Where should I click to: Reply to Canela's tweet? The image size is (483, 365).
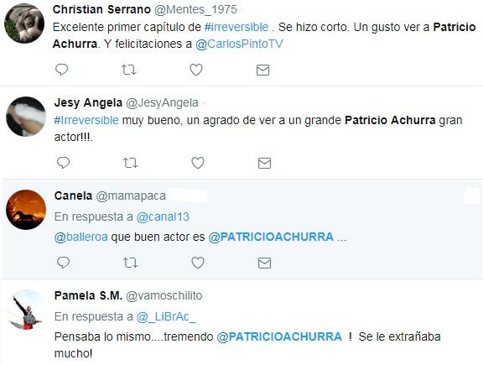[64, 263]
